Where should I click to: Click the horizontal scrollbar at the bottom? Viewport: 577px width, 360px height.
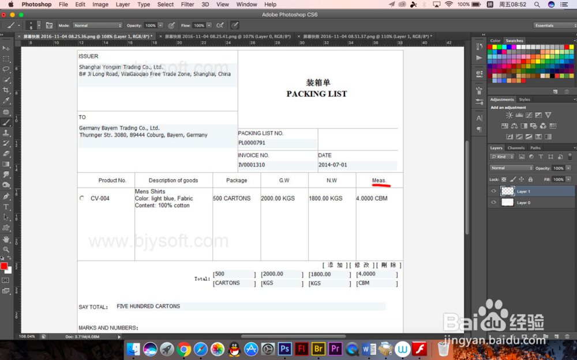point(293,336)
